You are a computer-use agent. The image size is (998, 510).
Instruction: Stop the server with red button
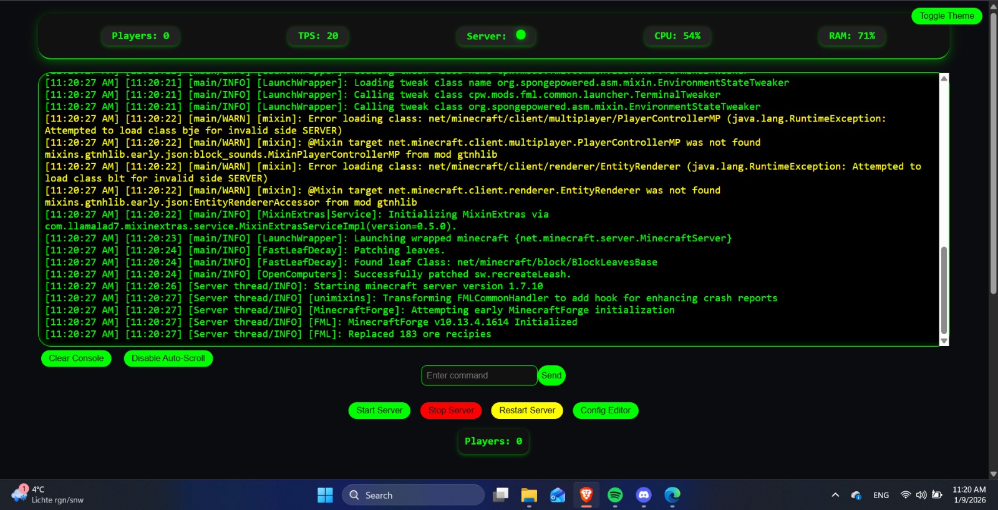451,410
